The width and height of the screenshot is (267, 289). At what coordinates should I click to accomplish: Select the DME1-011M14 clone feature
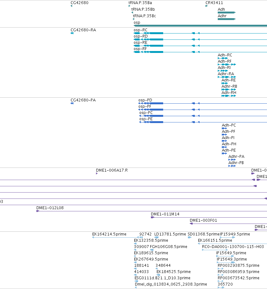coord(209,218)
